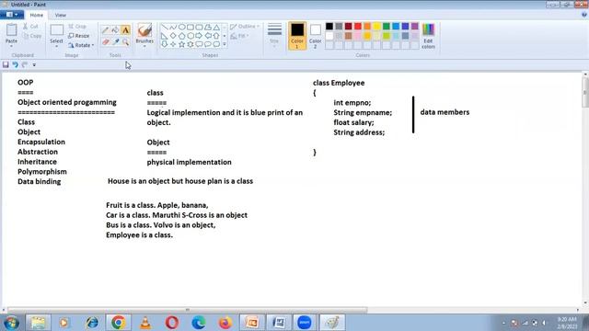Viewport: 589px width, 331px height.
Task: Open VLC media player from taskbar
Action: pos(145,323)
